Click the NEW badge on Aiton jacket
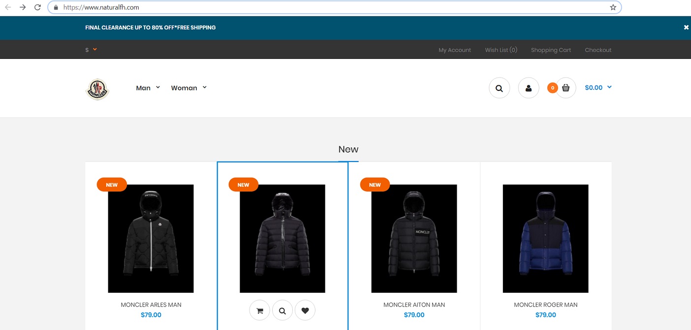The image size is (691, 330). (375, 185)
